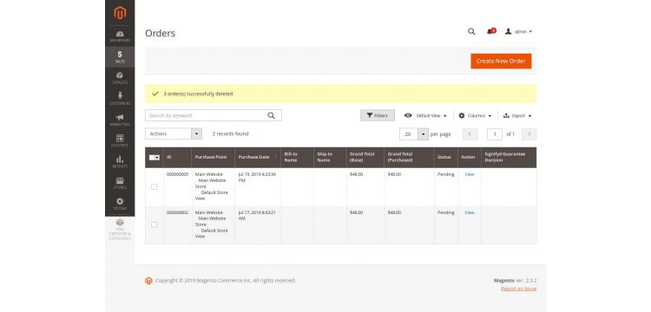Click order ID 000000009 text
Screen dimensions: 651x312
177,174
